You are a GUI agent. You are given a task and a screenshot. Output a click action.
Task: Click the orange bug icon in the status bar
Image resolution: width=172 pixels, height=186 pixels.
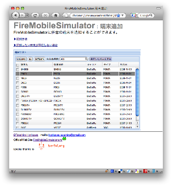coord(107,171)
